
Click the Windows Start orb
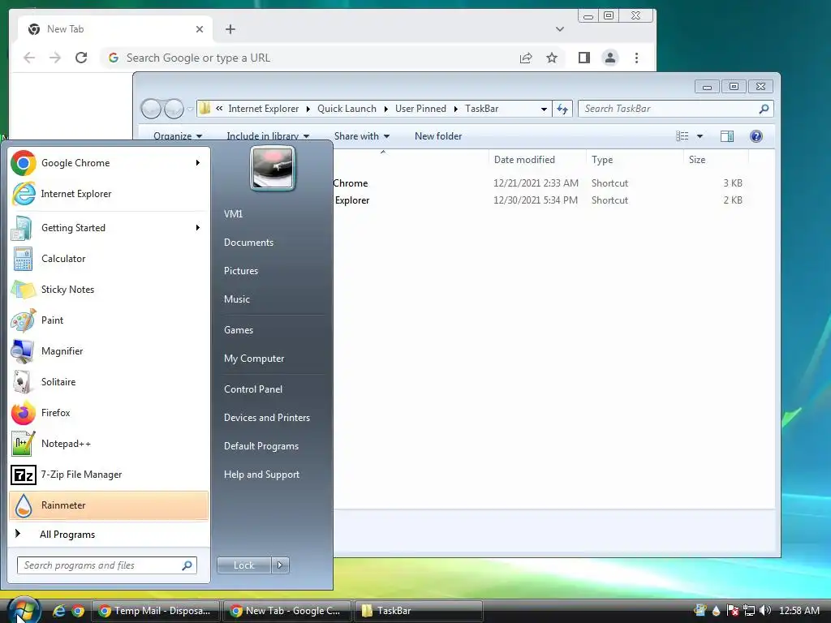24,610
